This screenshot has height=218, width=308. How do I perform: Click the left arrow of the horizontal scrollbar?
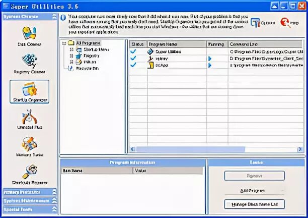coord(133,149)
